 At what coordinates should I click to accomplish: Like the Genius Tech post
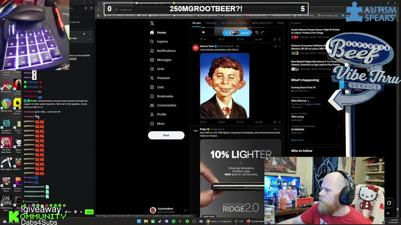(x=240, y=122)
